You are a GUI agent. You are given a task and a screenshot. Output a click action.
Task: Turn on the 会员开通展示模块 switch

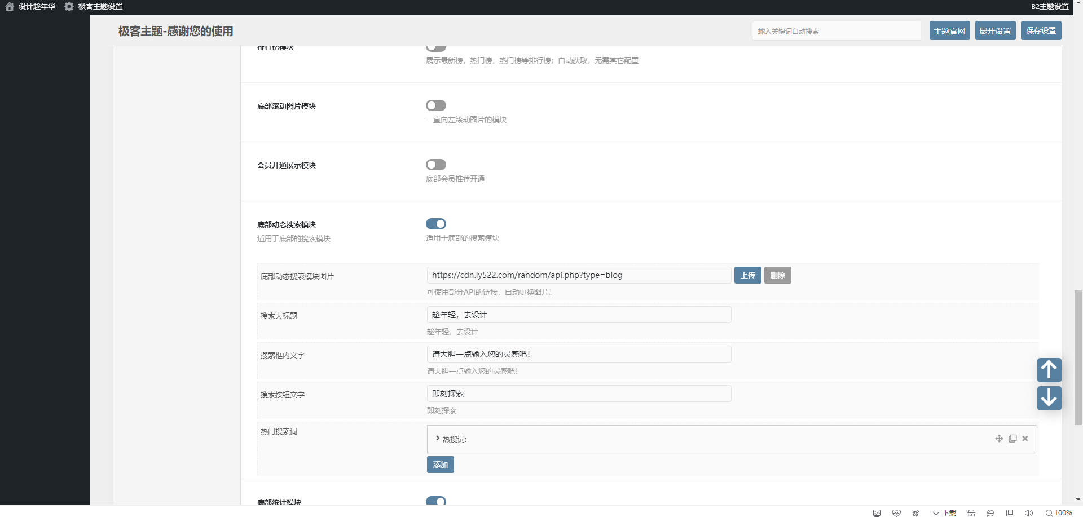[x=435, y=165]
